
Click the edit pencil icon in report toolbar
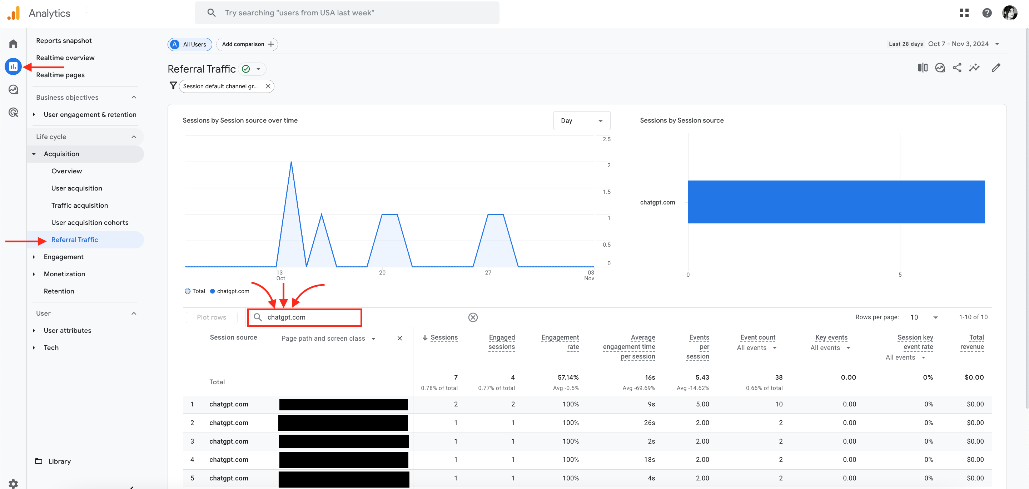pos(995,68)
